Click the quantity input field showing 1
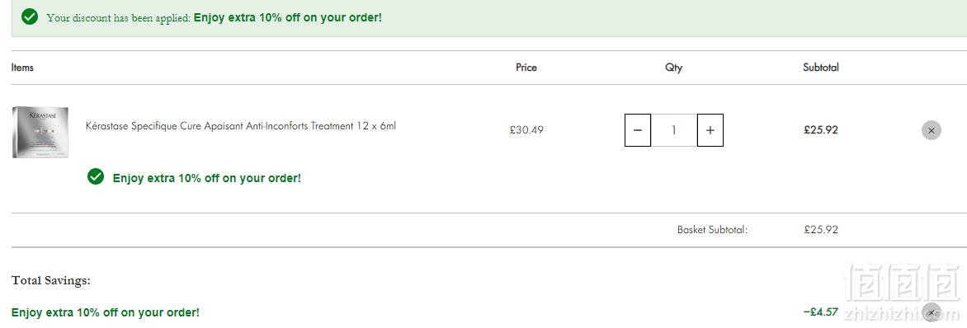 coord(674,130)
